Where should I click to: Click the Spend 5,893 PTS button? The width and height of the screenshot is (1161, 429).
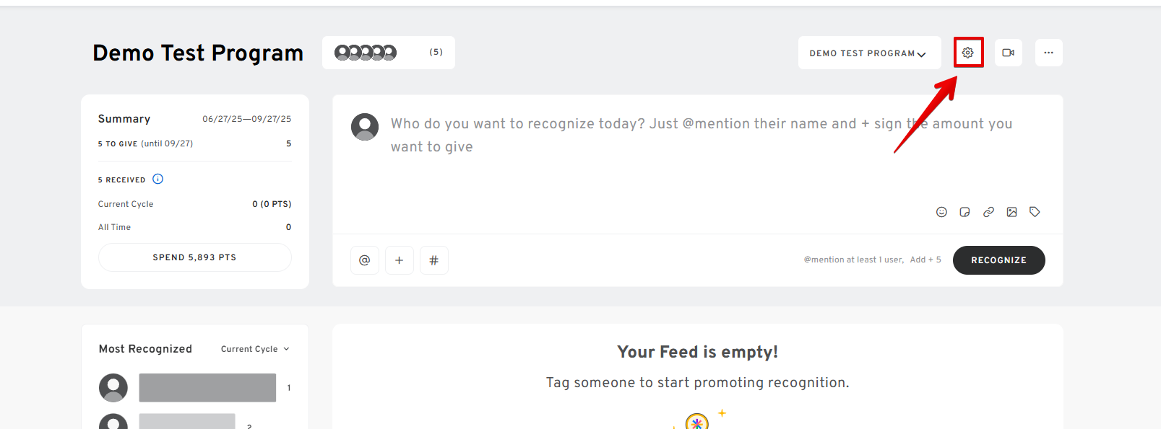[194, 257]
